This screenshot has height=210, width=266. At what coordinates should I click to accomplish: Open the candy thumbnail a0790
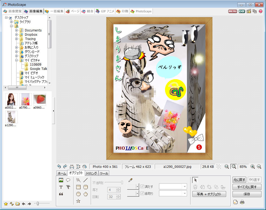tap(25, 99)
